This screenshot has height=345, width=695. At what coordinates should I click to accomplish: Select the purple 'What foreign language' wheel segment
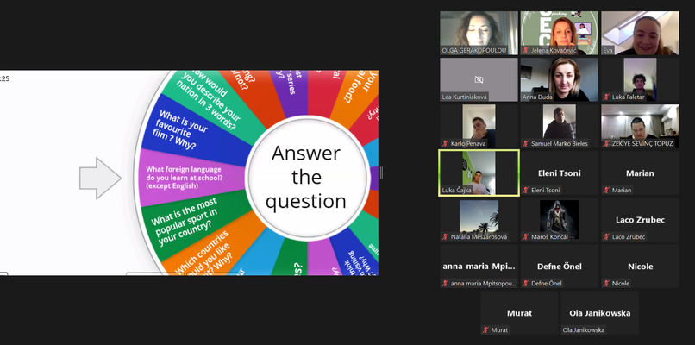[185, 177]
